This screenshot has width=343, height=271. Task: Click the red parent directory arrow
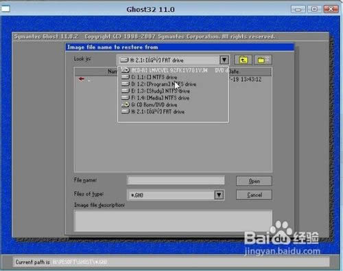coord(82,79)
